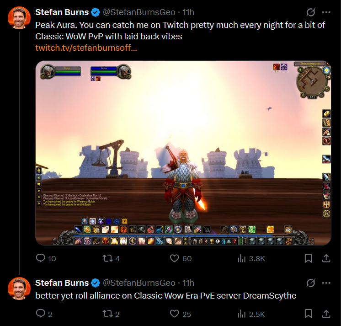Repost the DreamScythe tweet
The height and width of the screenshot is (326, 341).
[111, 314]
